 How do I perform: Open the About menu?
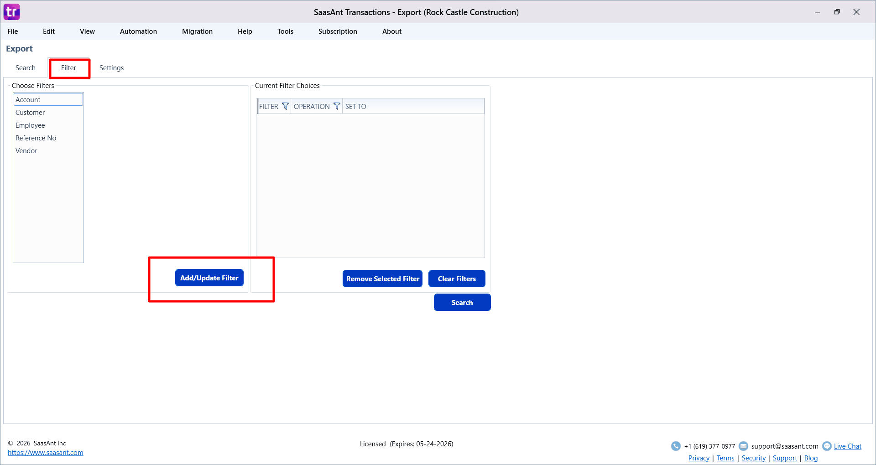392,31
